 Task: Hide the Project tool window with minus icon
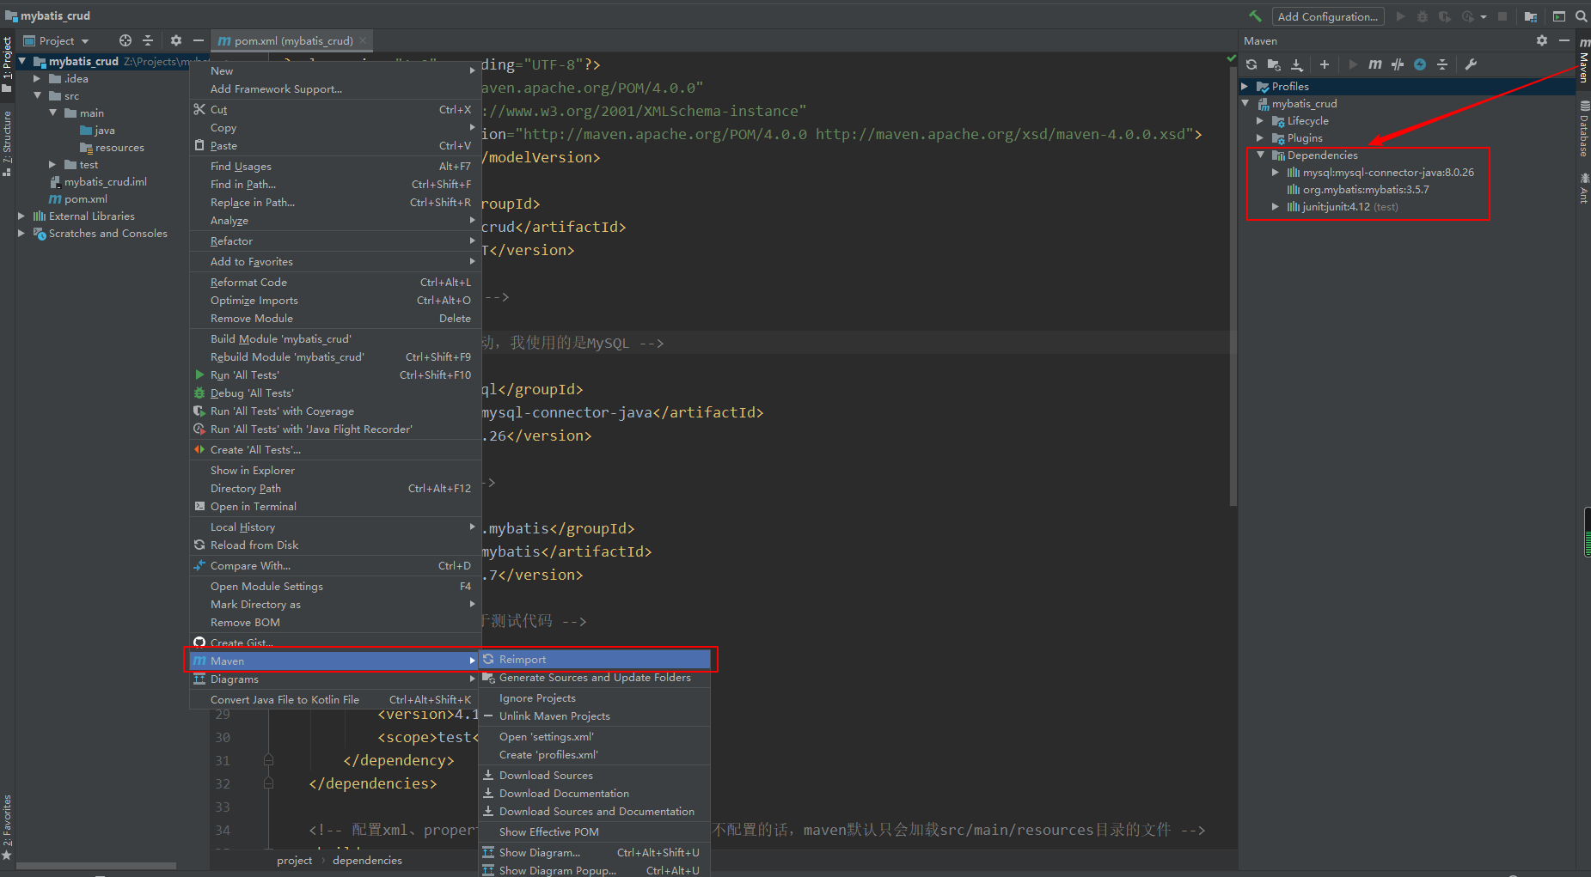[199, 40]
